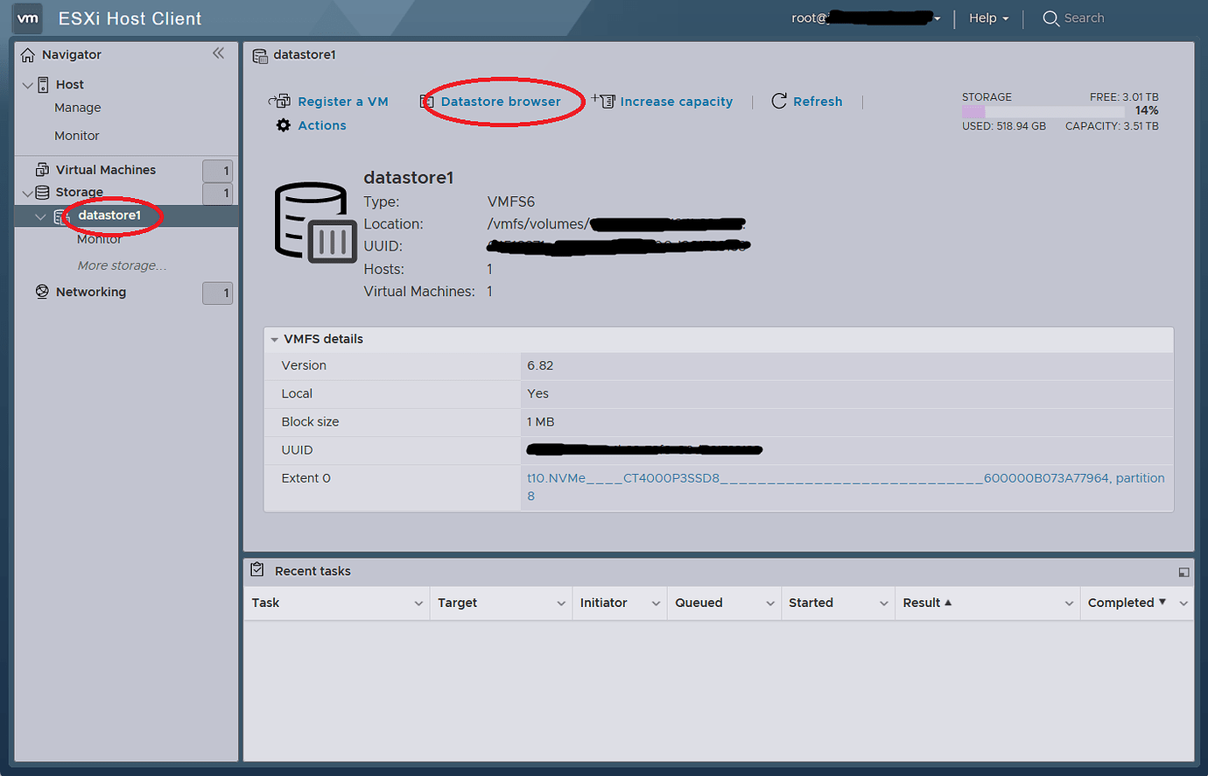Click the Type value VMFS6
This screenshot has height=776, width=1208.
coord(510,201)
